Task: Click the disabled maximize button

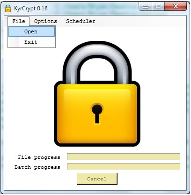Action: pos(158,7)
